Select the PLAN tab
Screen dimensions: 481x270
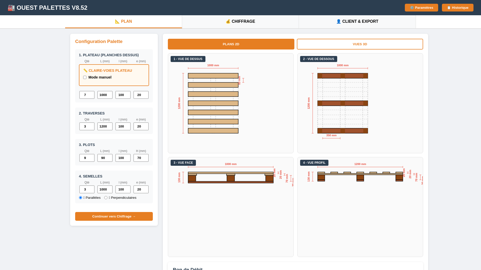(x=124, y=21)
